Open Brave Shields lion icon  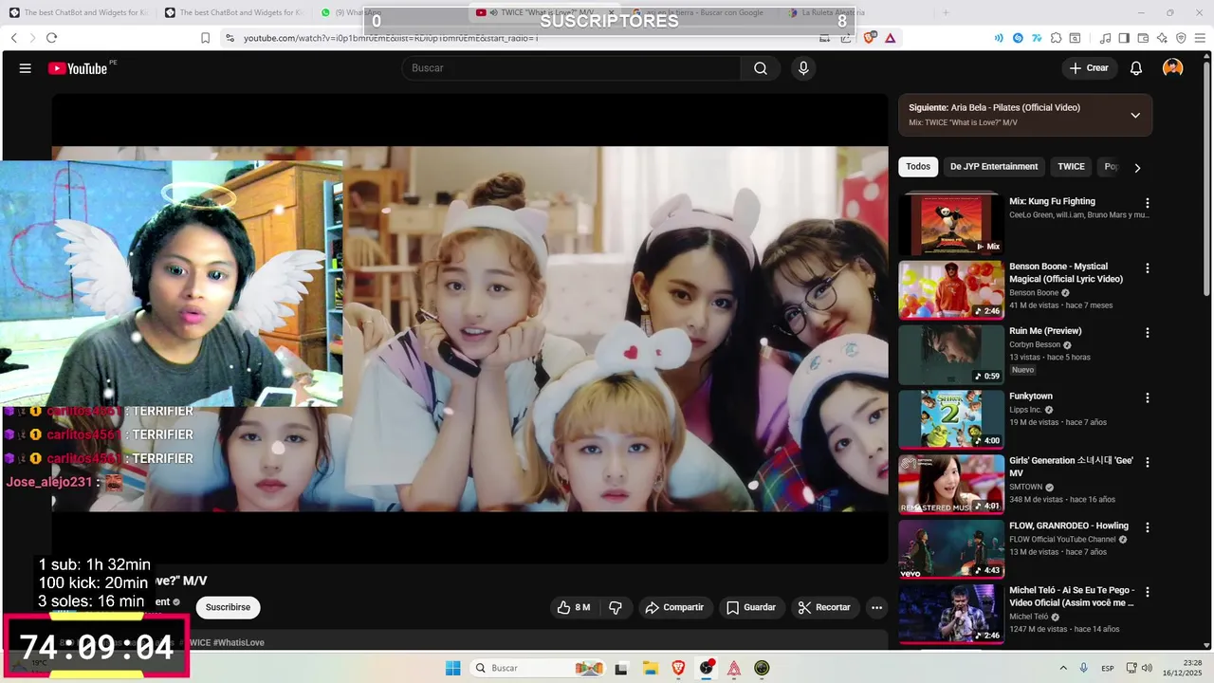[870, 38]
